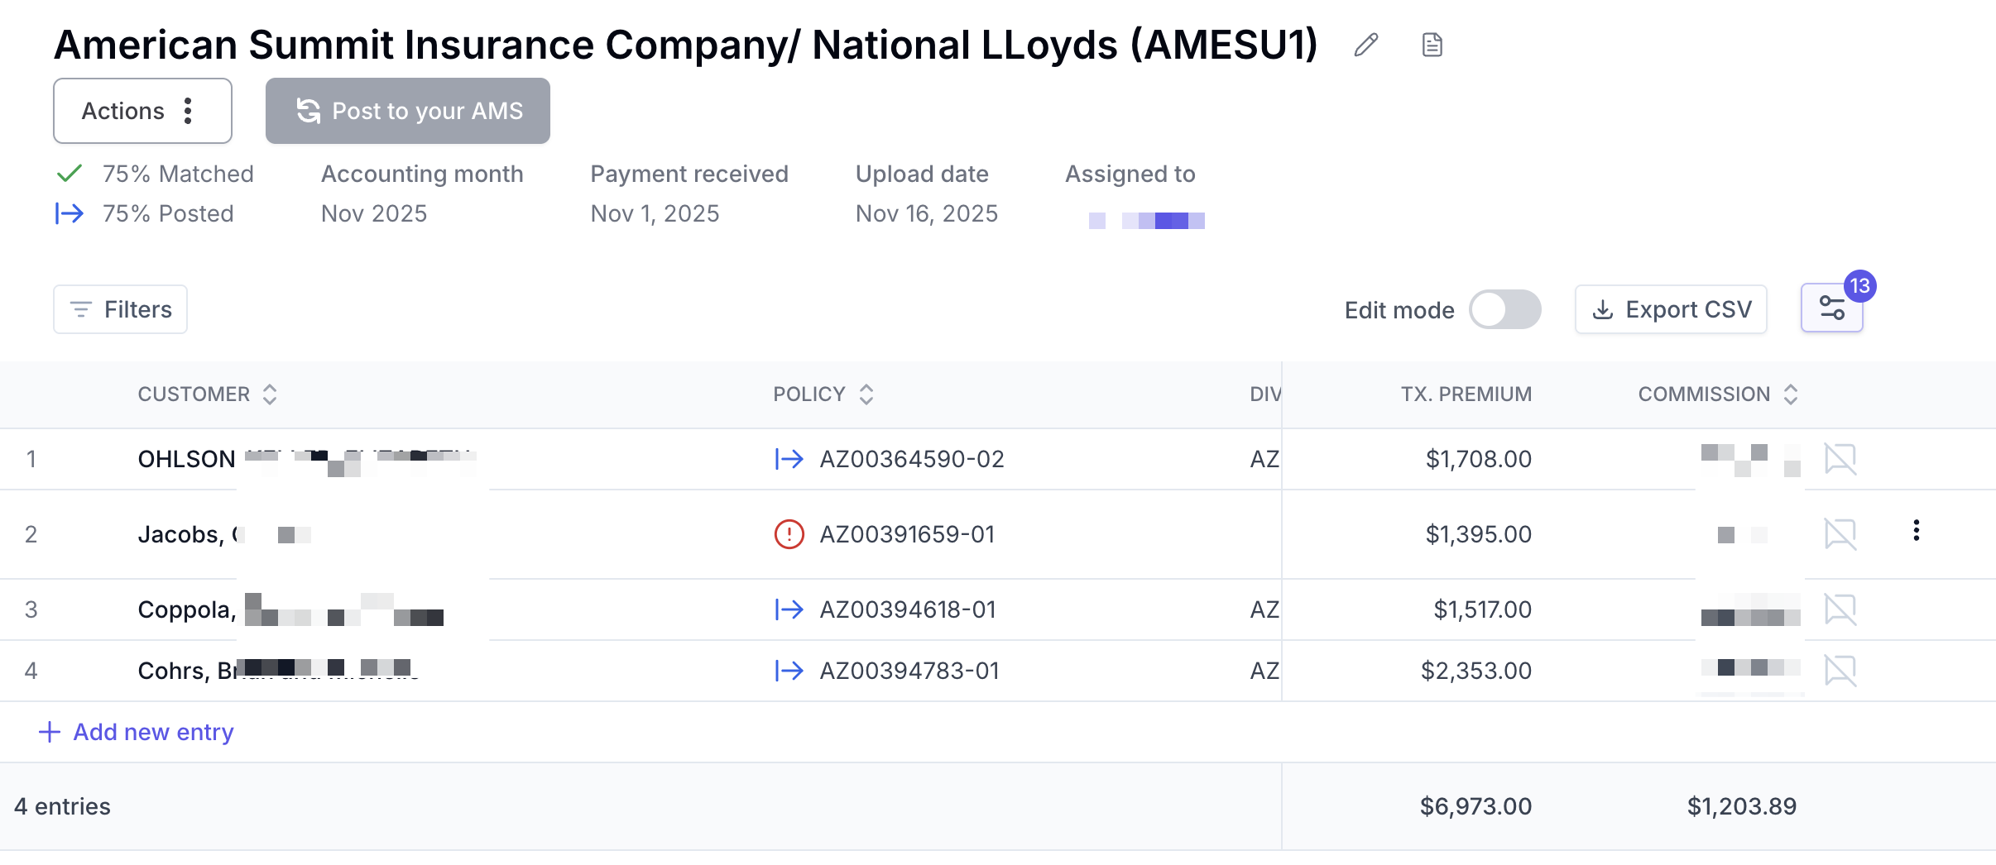Click the $1,517.00 premium cell
The image size is (1996, 865).
click(x=1483, y=609)
